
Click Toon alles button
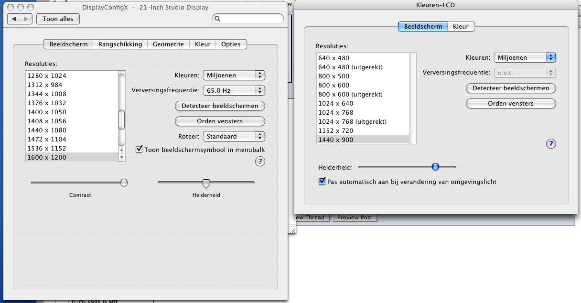click(58, 19)
